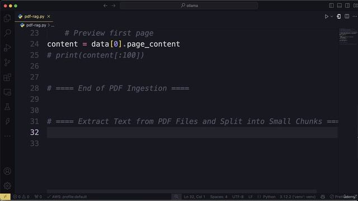Click pdf-rag.py in the breadcrumb

pyautogui.click(x=36, y=25)
